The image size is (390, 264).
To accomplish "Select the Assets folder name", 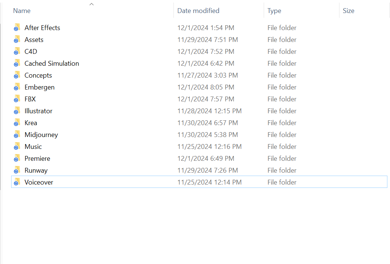I will (34, 39).
